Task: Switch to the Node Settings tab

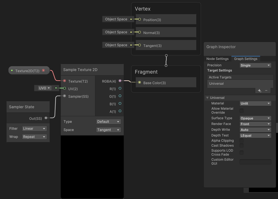Action: pyautogui.click(x=217, y=59)
